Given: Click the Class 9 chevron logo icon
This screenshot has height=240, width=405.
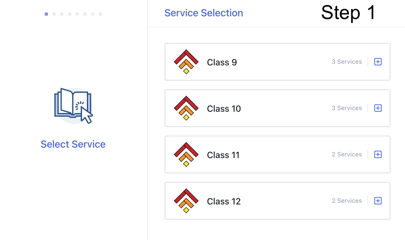Looking at the screenshot, I should click(186, 62).
